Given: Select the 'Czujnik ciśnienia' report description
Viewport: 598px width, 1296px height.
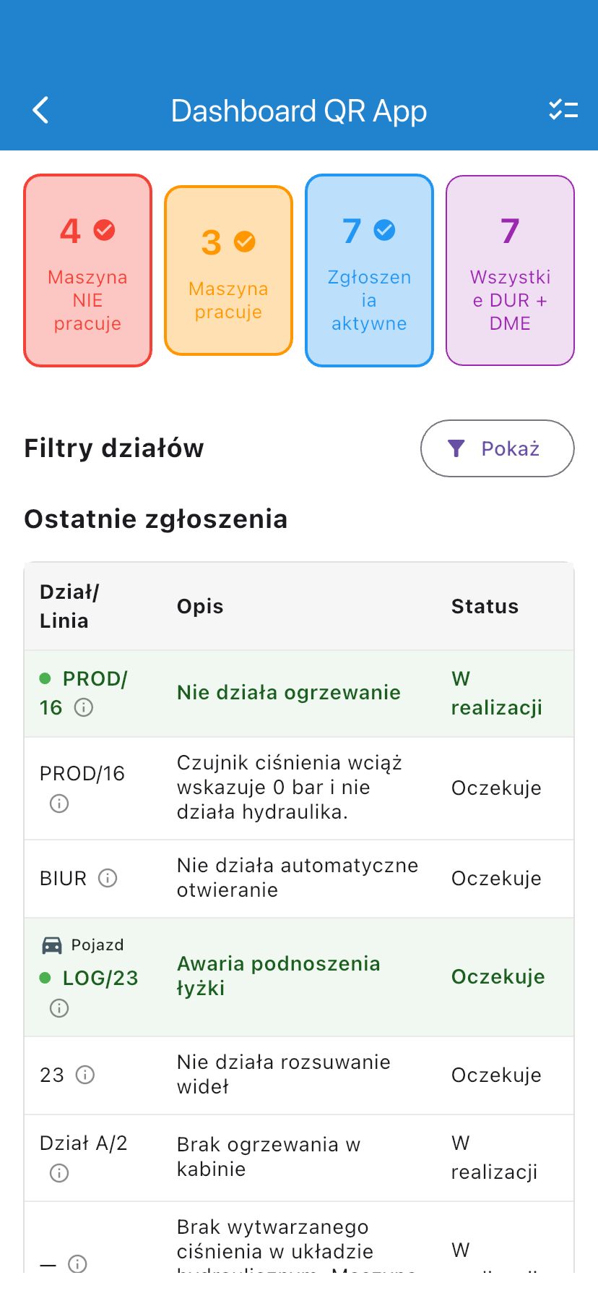Looking at the screenshot, I should coord(289,788).
